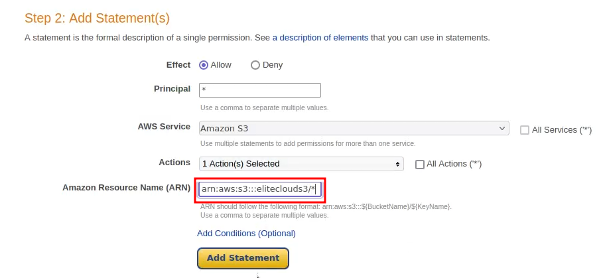Click the 'AWS Service' field label
Viewport: 603px width, 278px height.
(165, 127)
